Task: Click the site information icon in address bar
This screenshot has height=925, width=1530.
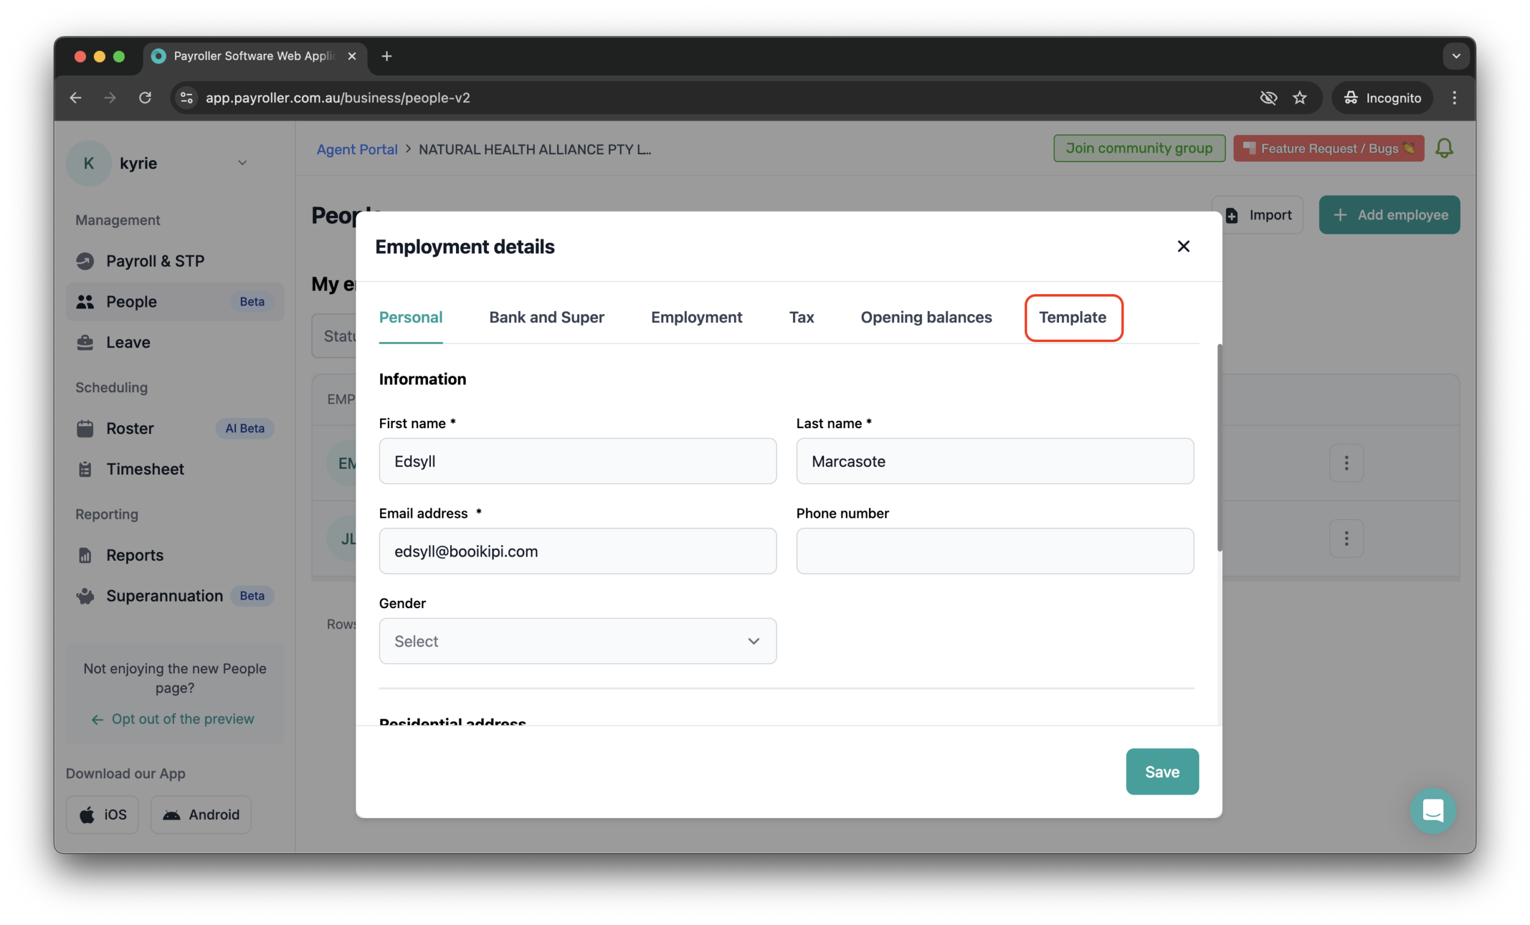Action: point(186,97)
